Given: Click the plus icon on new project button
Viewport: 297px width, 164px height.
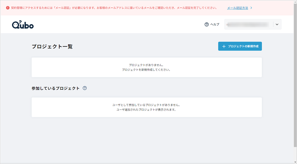Looking at the screenshot, I should tap(224, 46).
